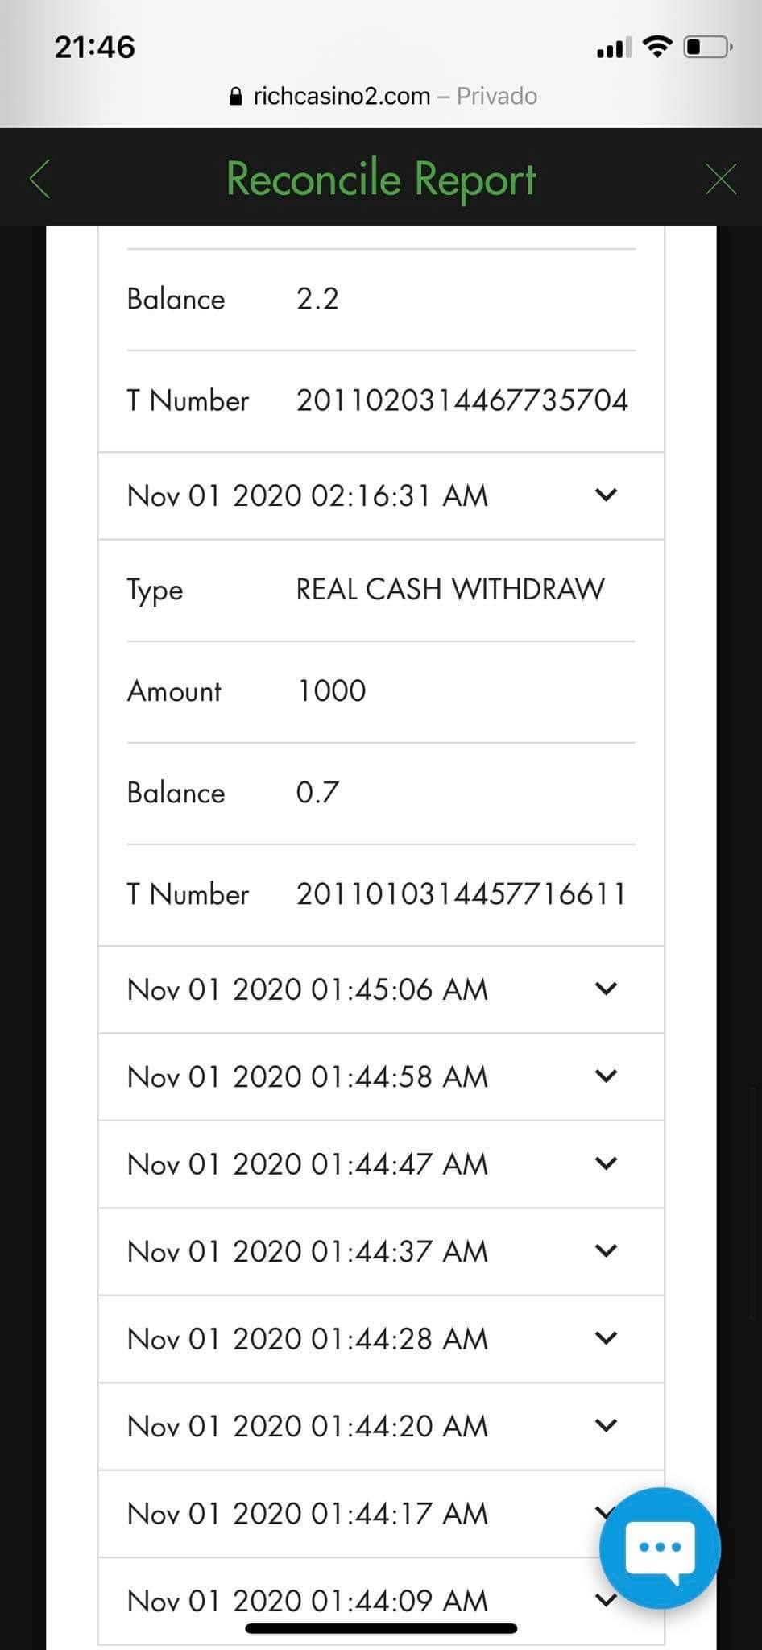Open the blue live chat bubble
Screen dimensions: 762x1650
[660, 1547]
